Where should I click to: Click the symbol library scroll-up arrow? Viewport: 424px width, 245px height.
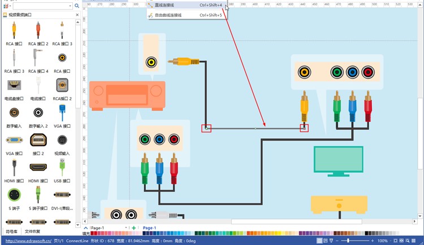pos(78,22)
